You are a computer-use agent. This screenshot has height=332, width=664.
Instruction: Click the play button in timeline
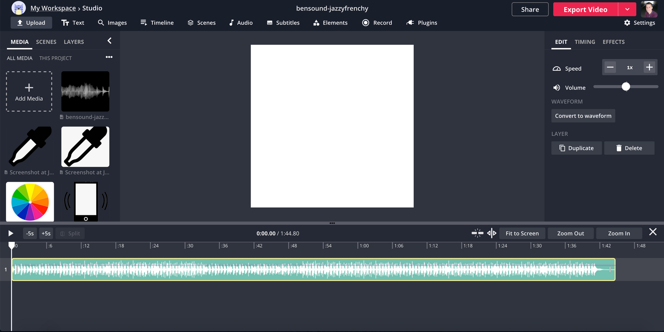[x=11, y=233]
